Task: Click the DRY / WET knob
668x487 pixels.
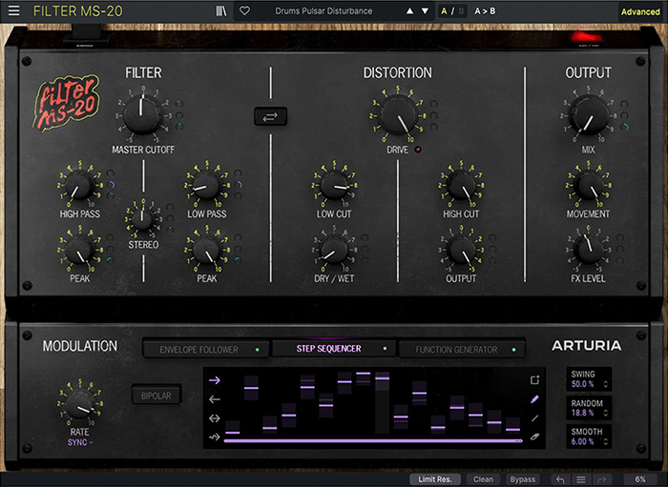Action: pyautogui.click(x=334, y=250)
